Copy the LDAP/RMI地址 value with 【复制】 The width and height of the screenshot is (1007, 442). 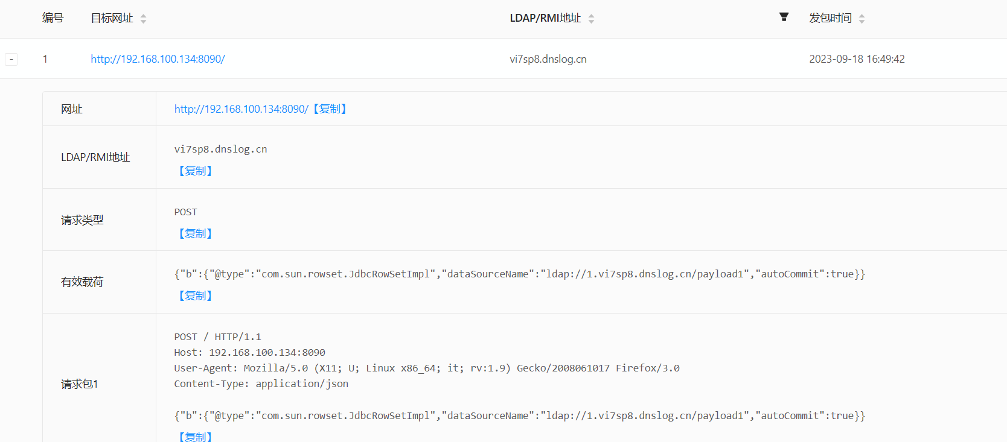(195, 171)
